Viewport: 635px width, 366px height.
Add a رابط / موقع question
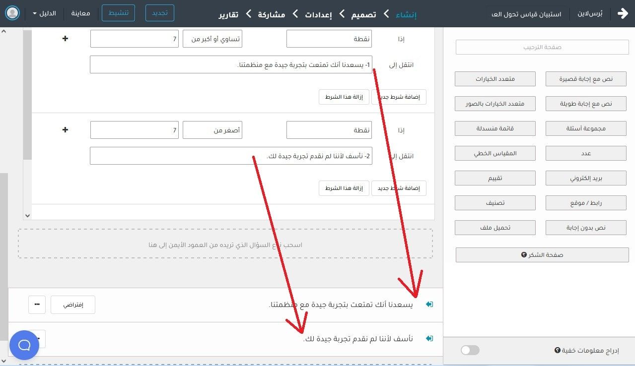coord(586,203)
